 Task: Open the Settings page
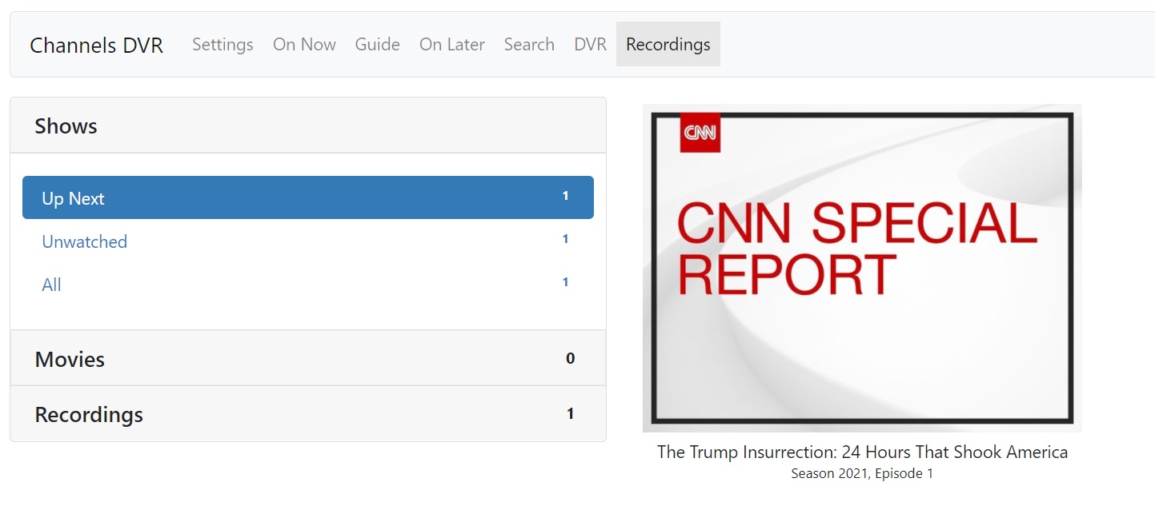click(223, 45)
